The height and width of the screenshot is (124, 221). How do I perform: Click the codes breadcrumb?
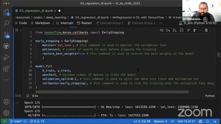click(x=38, y=18)
